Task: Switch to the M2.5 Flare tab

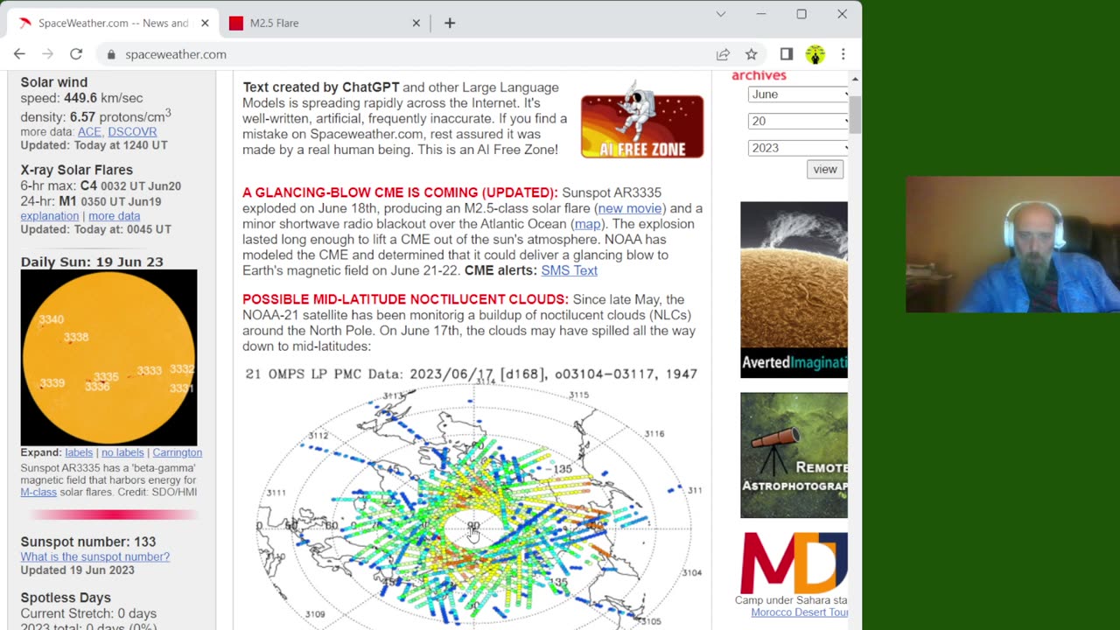Action: click(x=325, y=23)
